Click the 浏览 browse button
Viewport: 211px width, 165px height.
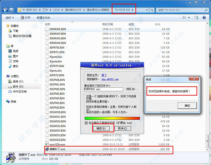(x=132, y=89)
